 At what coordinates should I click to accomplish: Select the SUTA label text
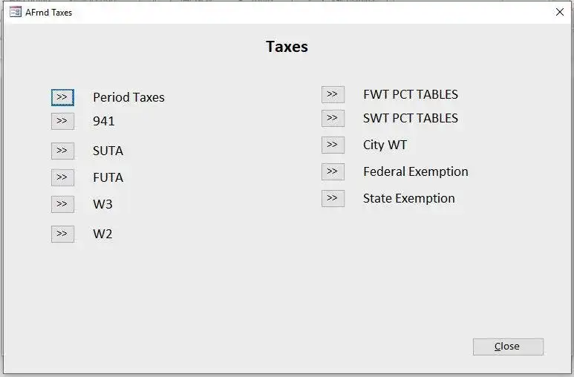[x=108, y=151]
